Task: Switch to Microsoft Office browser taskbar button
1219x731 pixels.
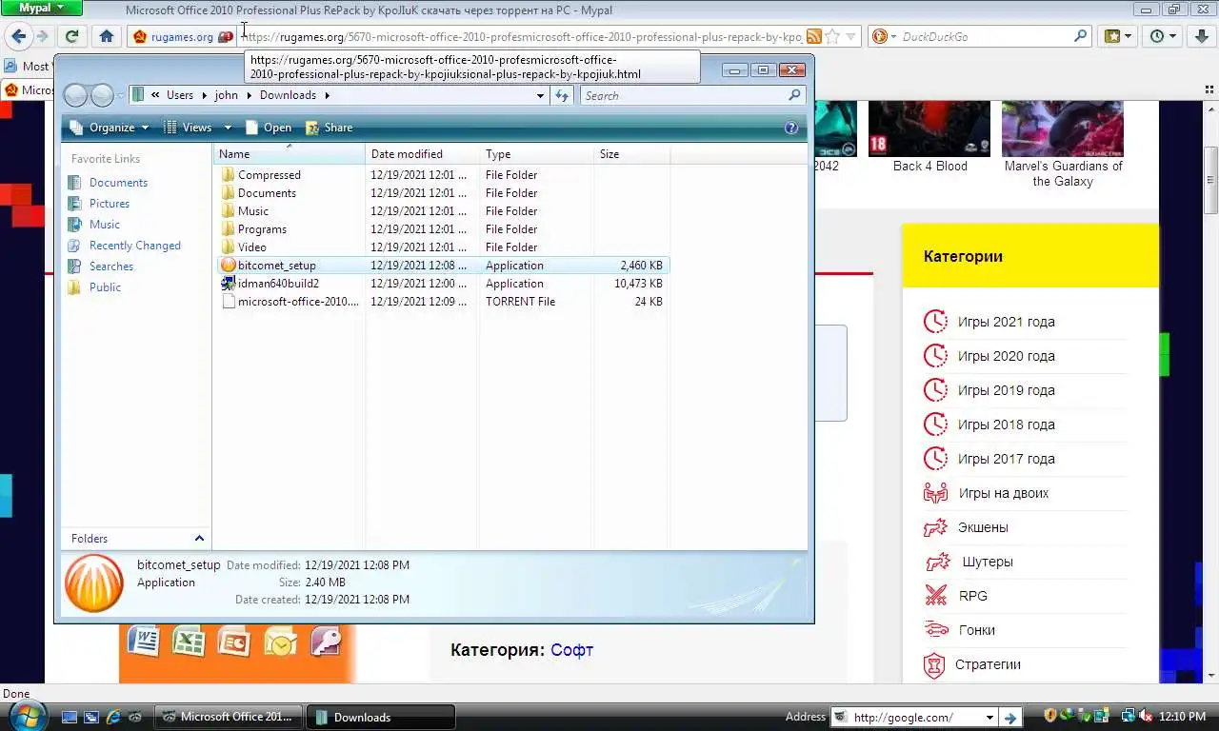Action: (229, 717)
